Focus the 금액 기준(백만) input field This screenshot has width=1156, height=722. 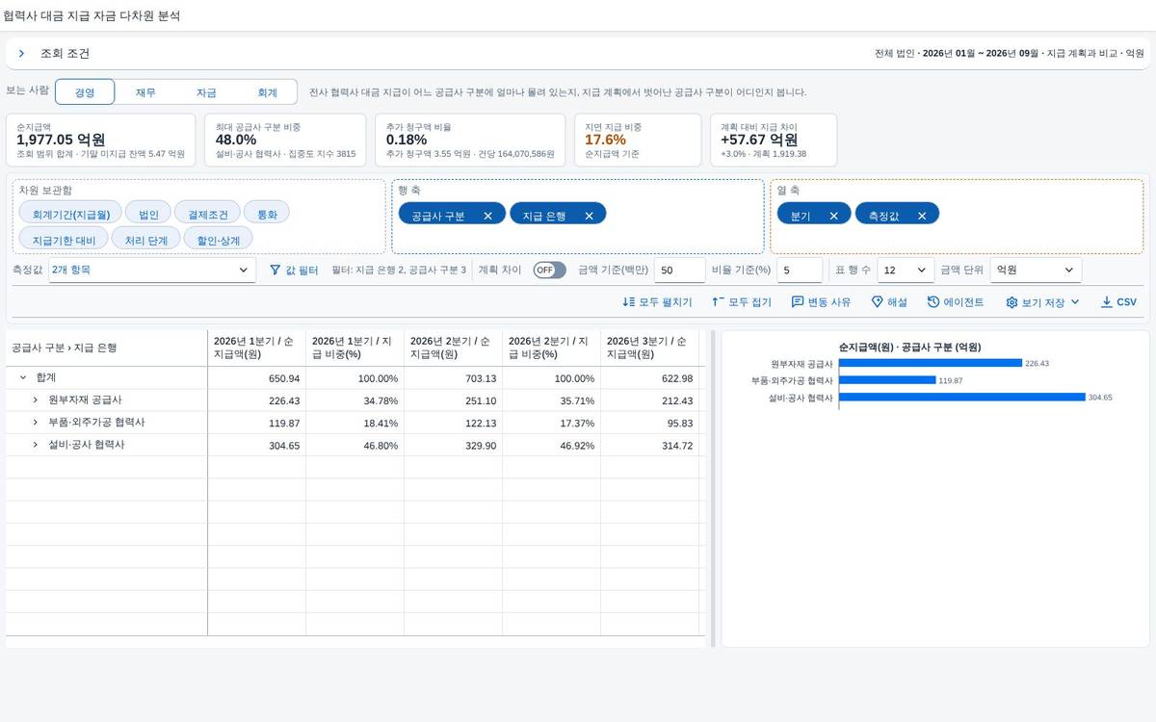(x=681, y=271)
